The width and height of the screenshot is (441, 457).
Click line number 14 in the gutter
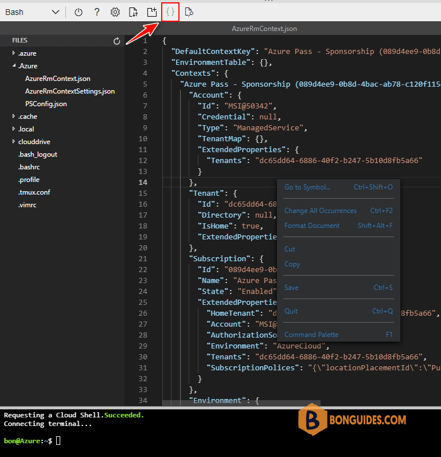tap(143, 183)
